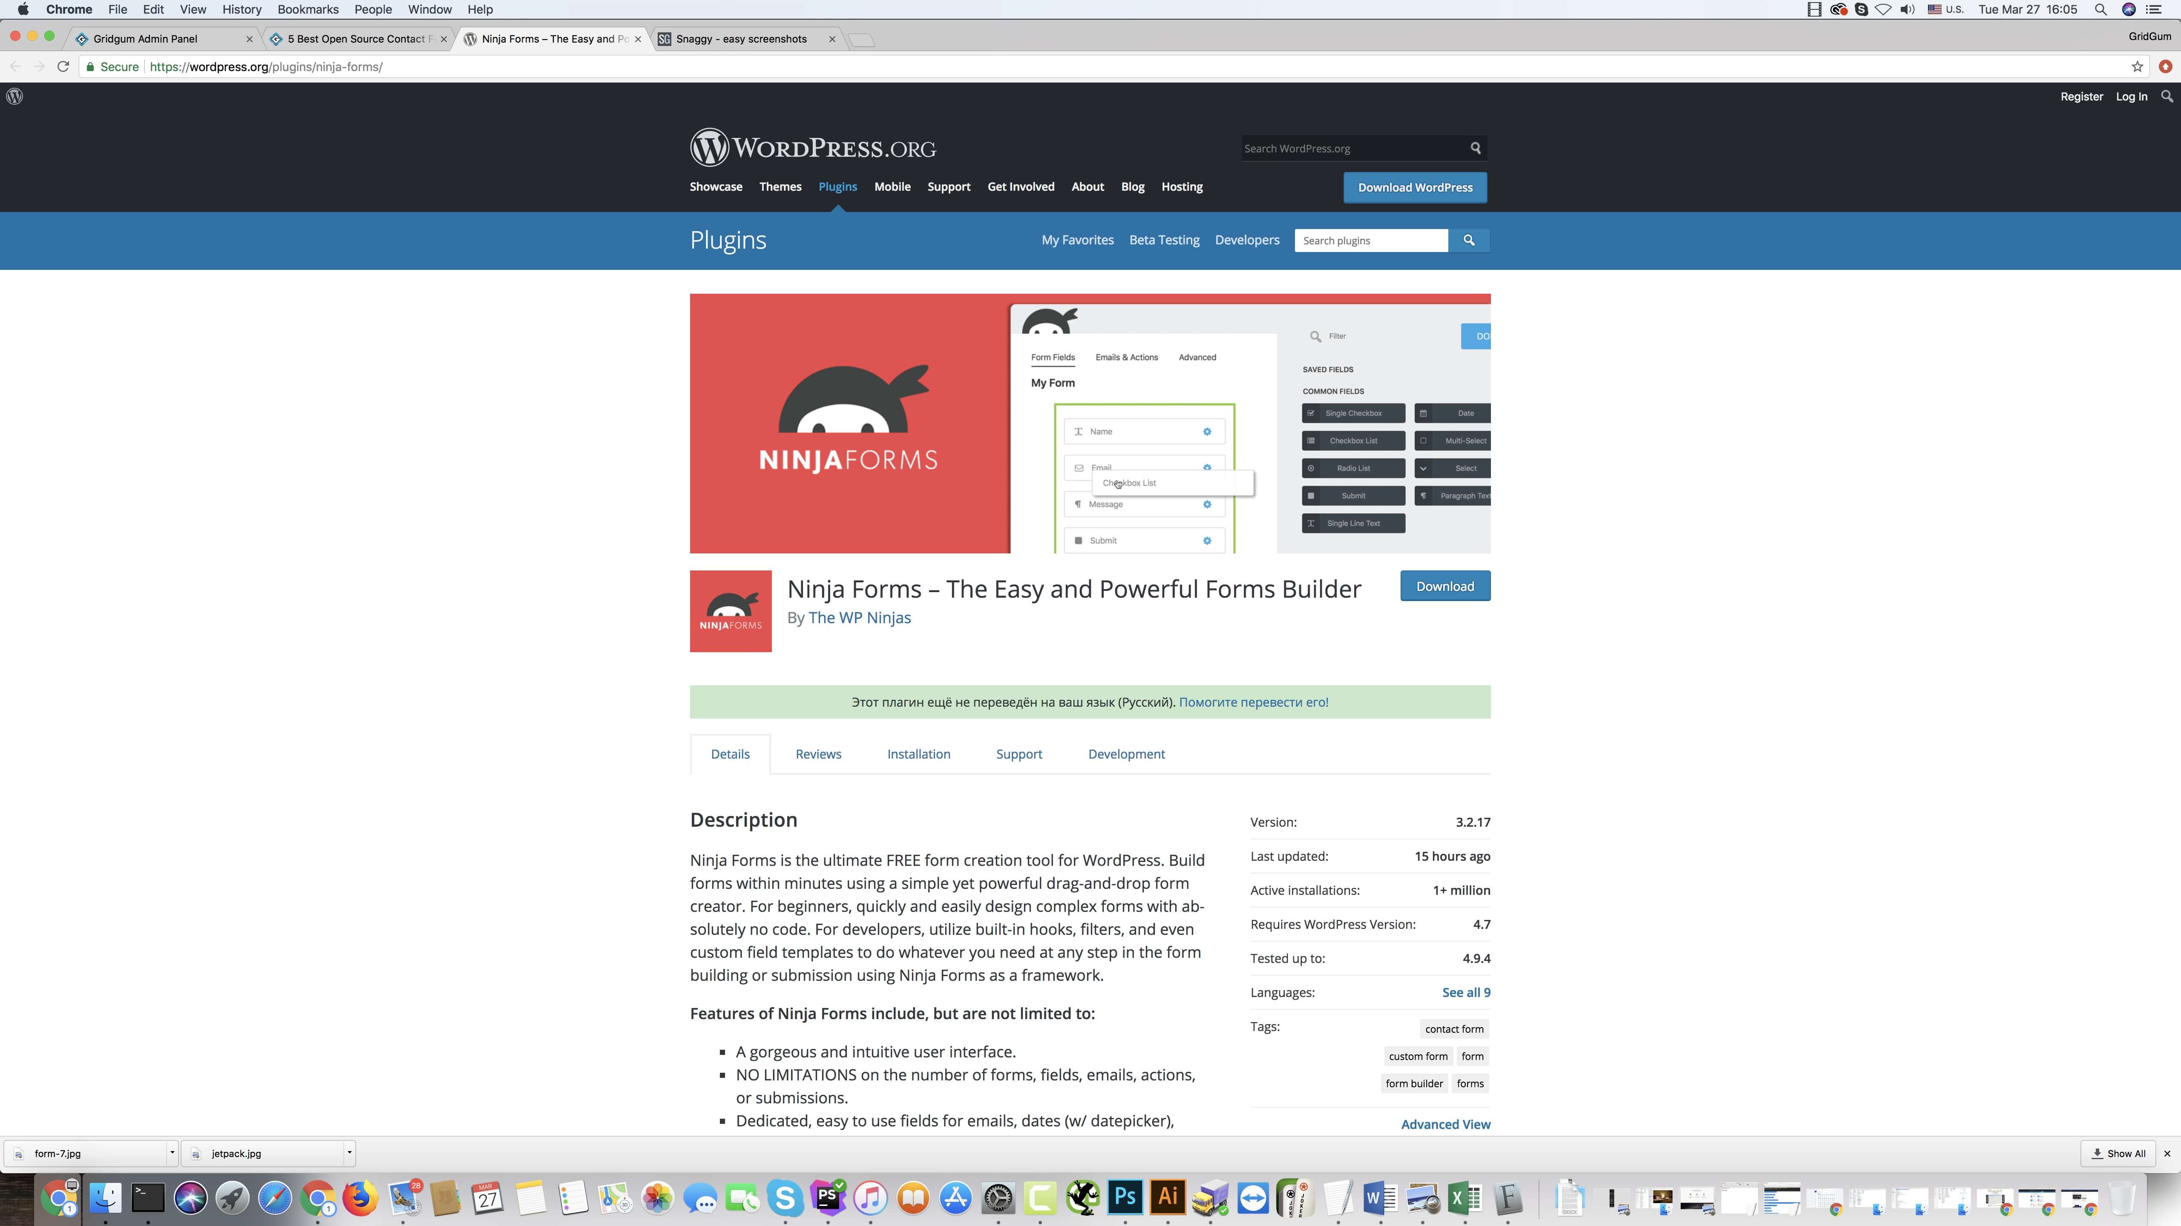Open App Store from the dock
Viewport: 2181px width, 1226px height.
click(x=956, y=1198)
